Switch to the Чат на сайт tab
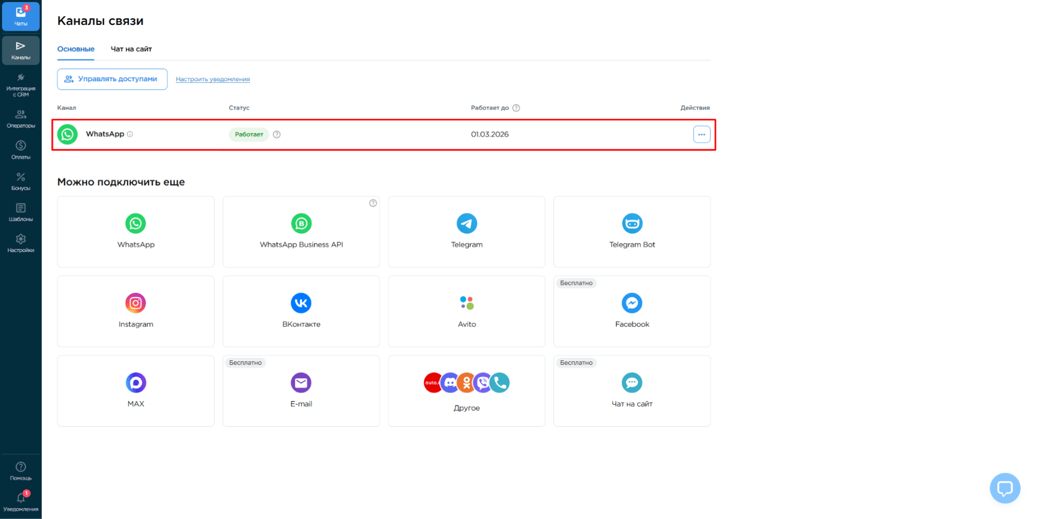 click(x=131, y=49)
